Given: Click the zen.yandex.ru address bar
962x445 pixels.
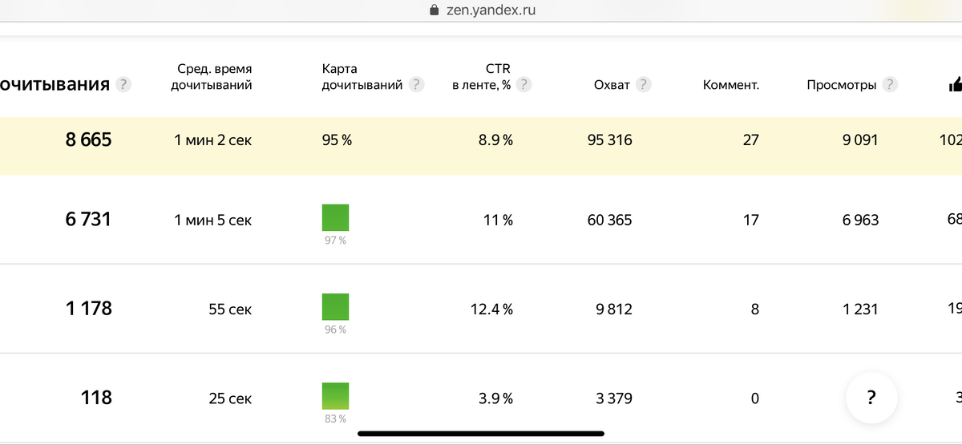Looking at the screenshot, I should coord(481,10).
